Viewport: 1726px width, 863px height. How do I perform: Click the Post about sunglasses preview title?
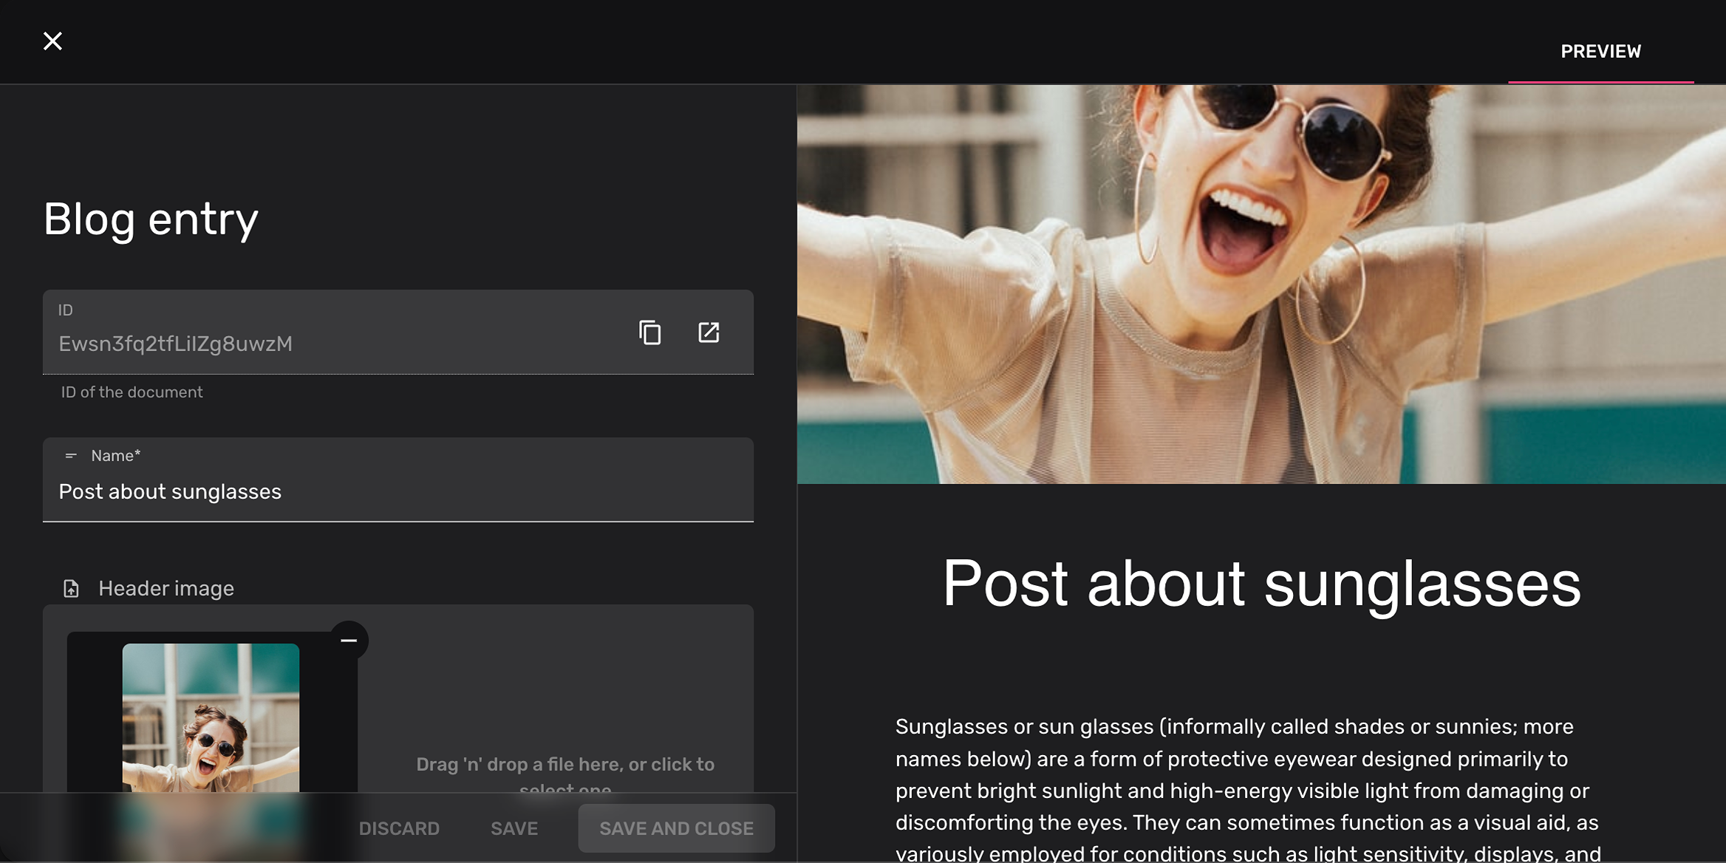tap(1261, 584)
